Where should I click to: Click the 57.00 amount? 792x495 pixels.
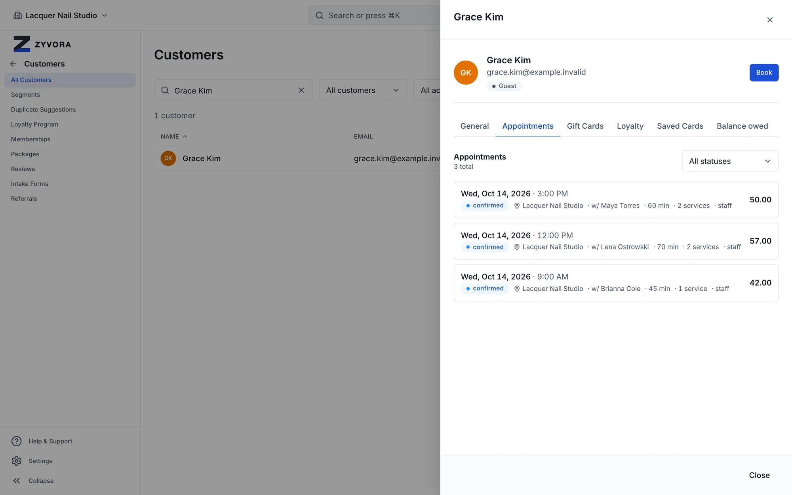[x=760, y=241]
